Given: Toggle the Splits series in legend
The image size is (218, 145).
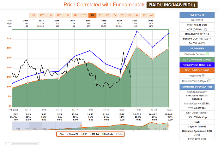Looking at the screenshot, I should [119, 134].
